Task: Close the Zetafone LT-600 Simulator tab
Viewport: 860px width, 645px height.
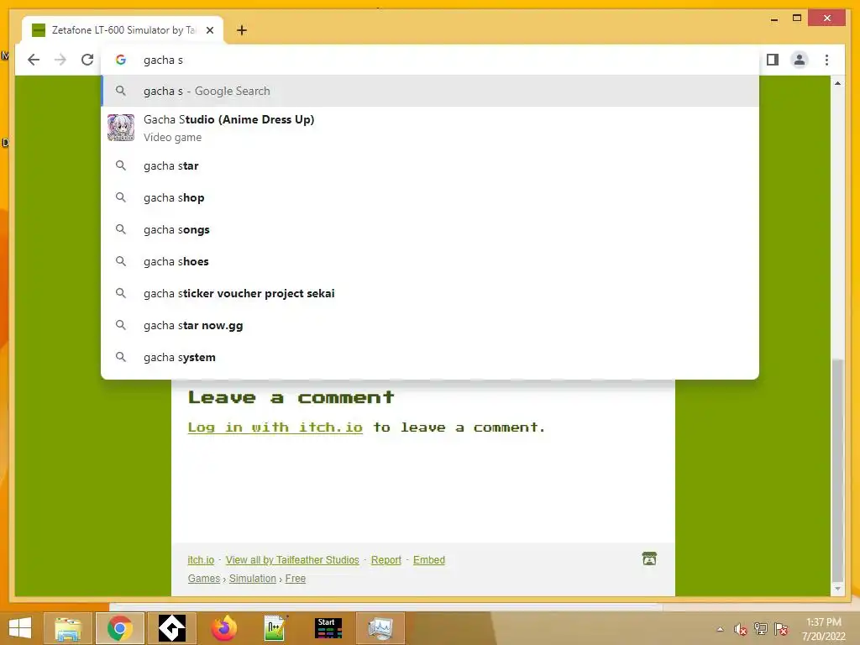Action: [x=209, y=30]
